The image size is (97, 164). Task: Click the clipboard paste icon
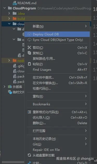(x=29, y=64)
